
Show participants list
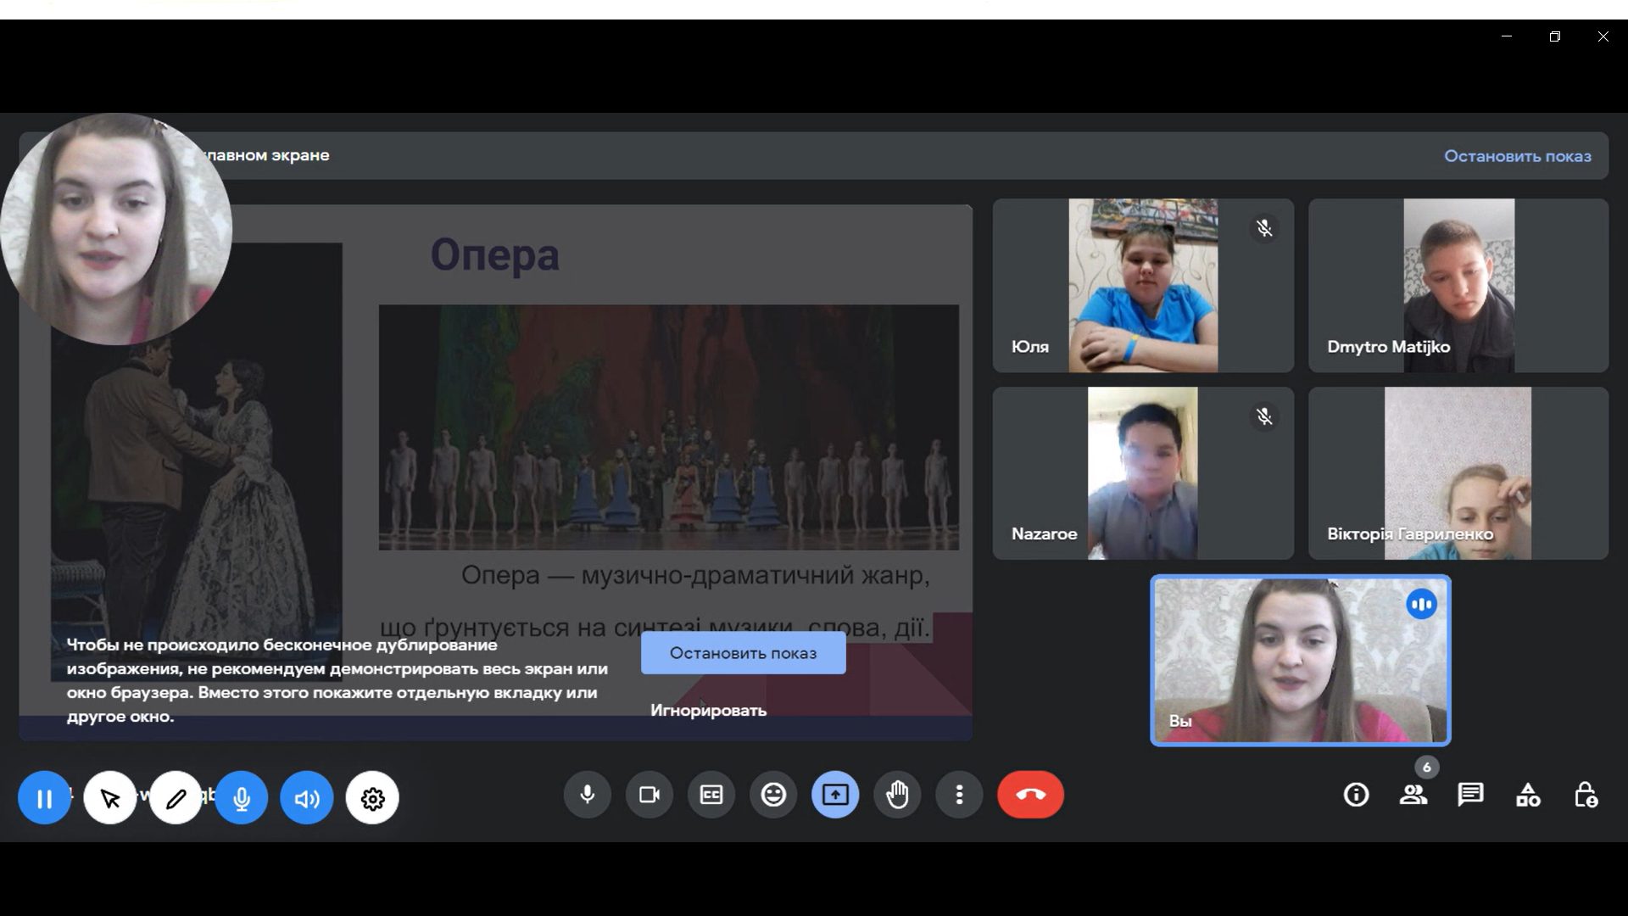[x=1413, y=795]
